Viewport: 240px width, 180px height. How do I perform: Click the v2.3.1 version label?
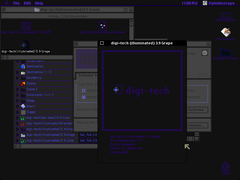coord(203,74)
